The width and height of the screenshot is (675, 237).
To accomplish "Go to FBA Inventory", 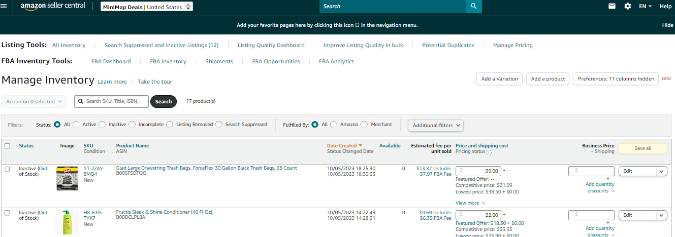I will pos(168,61).
